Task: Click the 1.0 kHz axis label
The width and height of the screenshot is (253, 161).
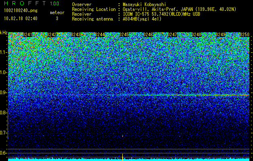Action: pos(3,72)
